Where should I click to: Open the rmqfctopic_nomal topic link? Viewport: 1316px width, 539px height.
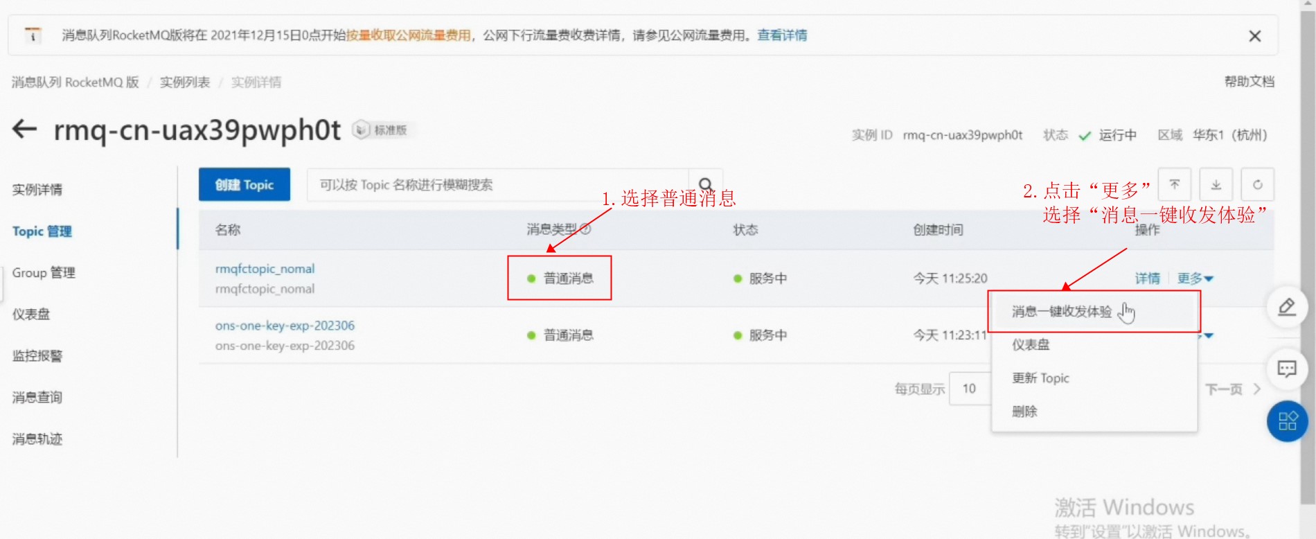pyautogui.click(x=265, y=268)
